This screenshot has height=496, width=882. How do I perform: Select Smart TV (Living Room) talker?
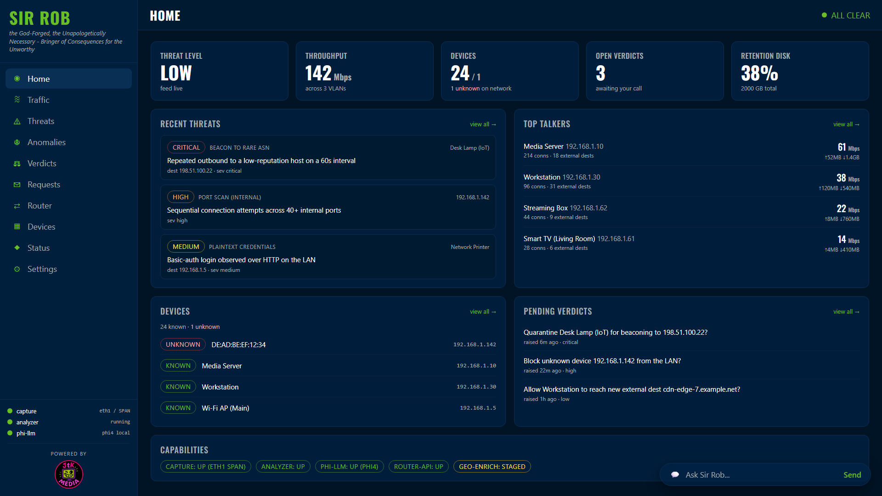[691, 243]
